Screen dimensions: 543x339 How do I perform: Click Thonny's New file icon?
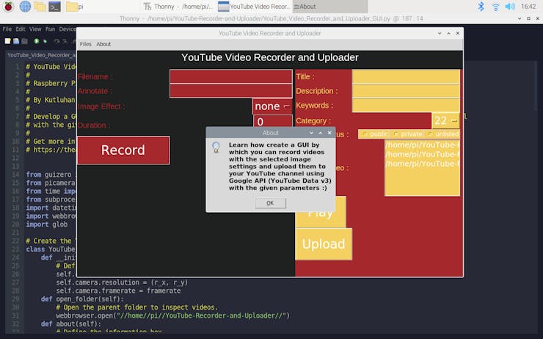point(7,41)
